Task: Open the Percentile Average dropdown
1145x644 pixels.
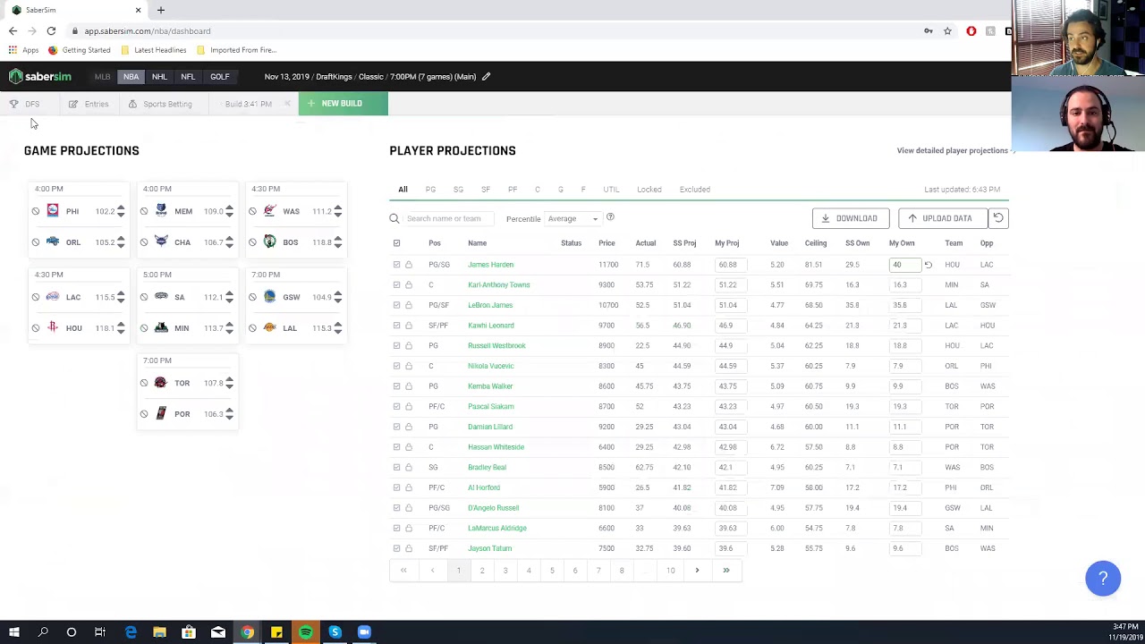Action: [572, 219]
